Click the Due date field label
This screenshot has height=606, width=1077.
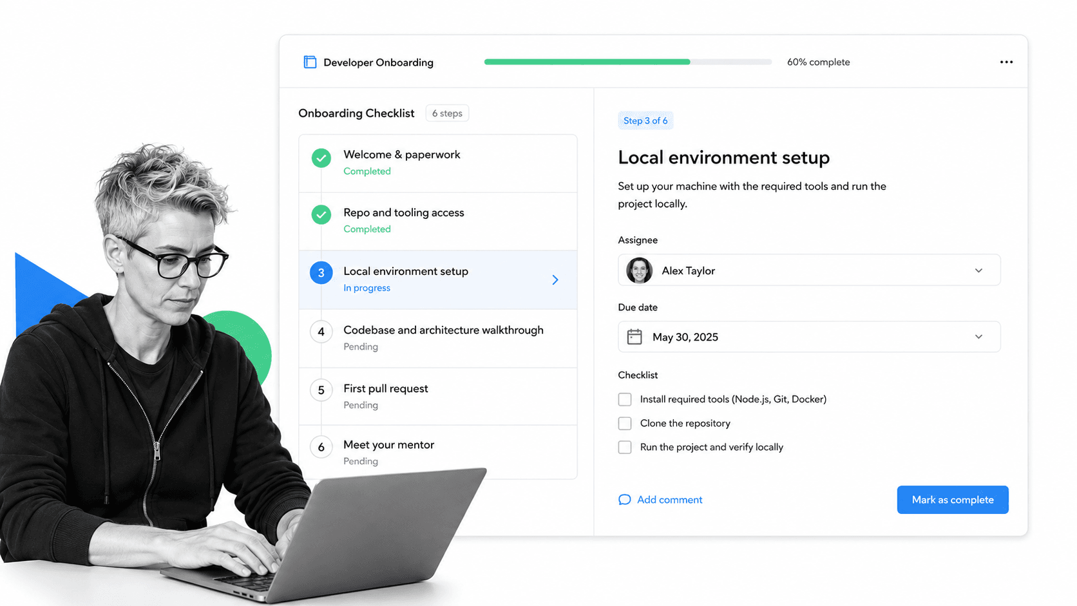tap(638, 307)
